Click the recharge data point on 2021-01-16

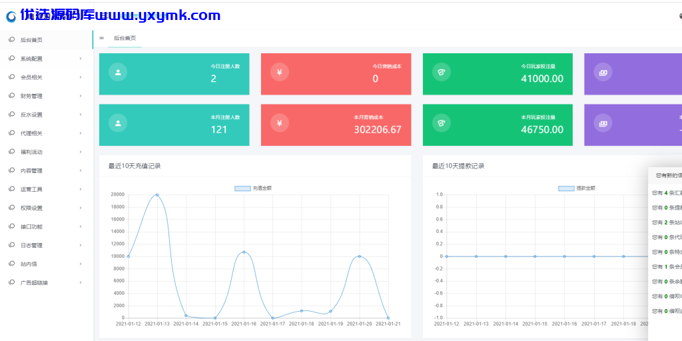[244, 252]
